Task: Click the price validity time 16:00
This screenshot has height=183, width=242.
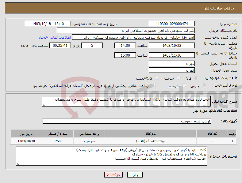Action: click(125, 55)
